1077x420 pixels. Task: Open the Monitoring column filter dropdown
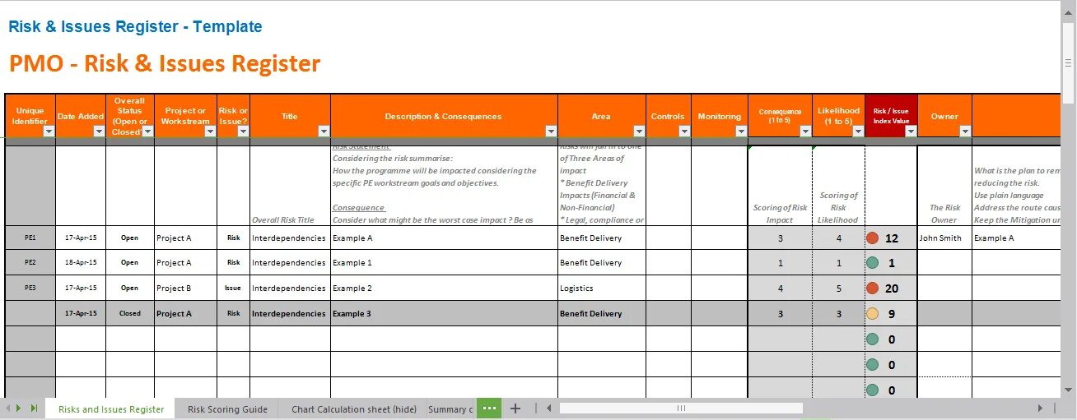click(x=740, y=132)
